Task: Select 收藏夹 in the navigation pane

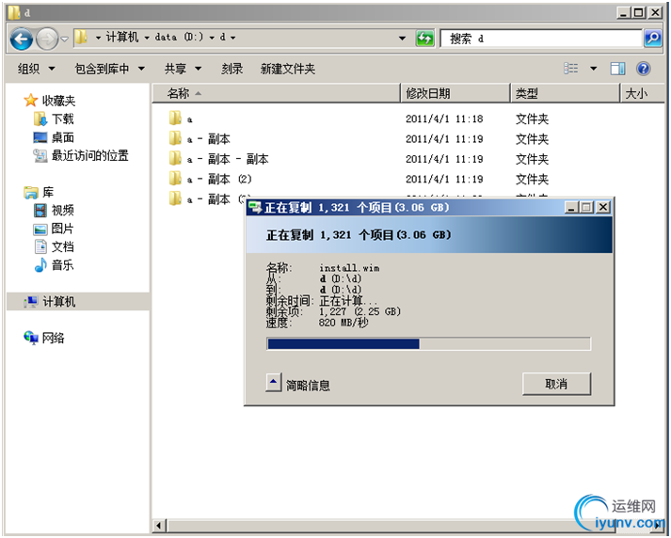Action: tap(58, 101)
